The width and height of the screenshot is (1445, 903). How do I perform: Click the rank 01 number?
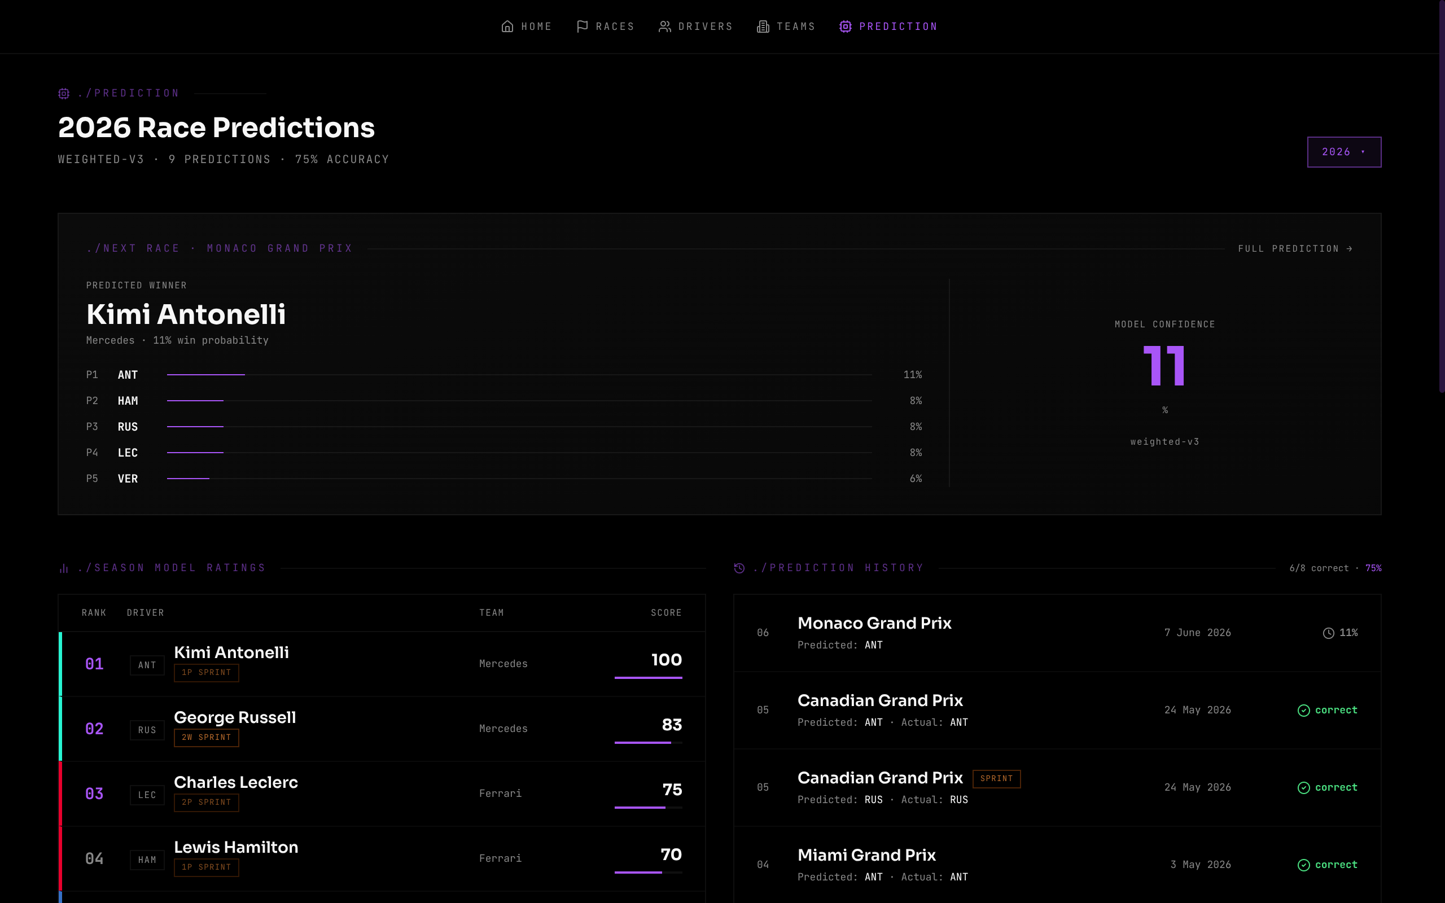point(94,664)
